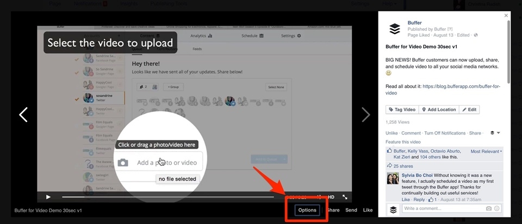The image size is (522, 224).
Task: Open the Insights tab in the background page
Action: 129,4
